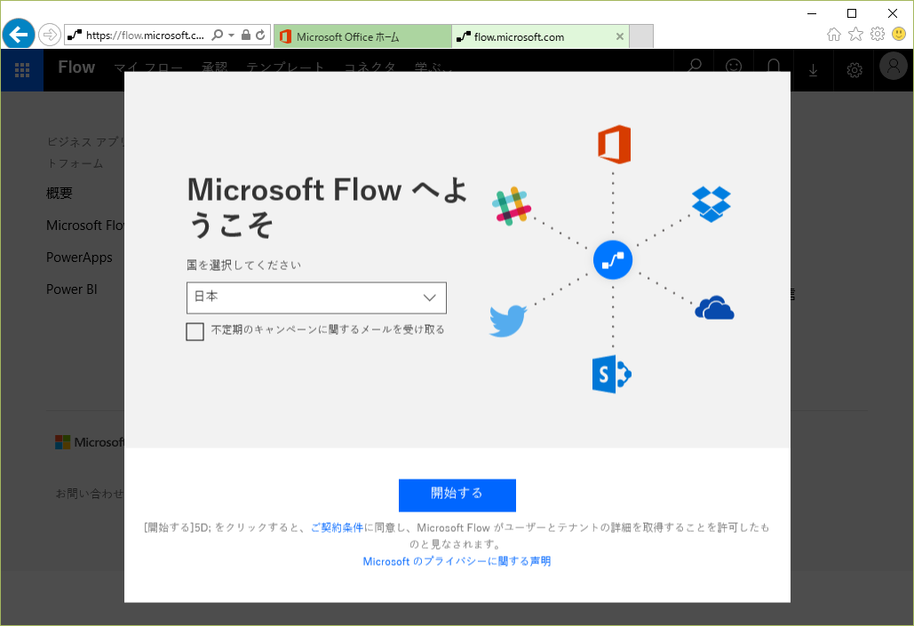
Task: Click the 概要 link in the sidebar
Action: [x=60, y=193]
